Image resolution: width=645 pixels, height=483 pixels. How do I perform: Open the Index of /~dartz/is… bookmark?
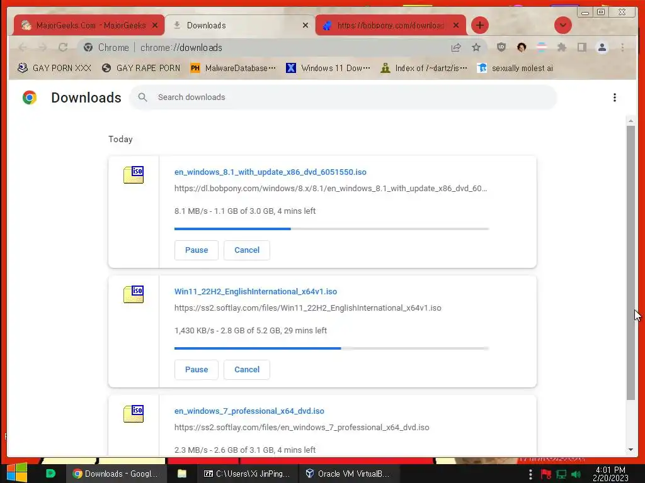tap(424, 68)
